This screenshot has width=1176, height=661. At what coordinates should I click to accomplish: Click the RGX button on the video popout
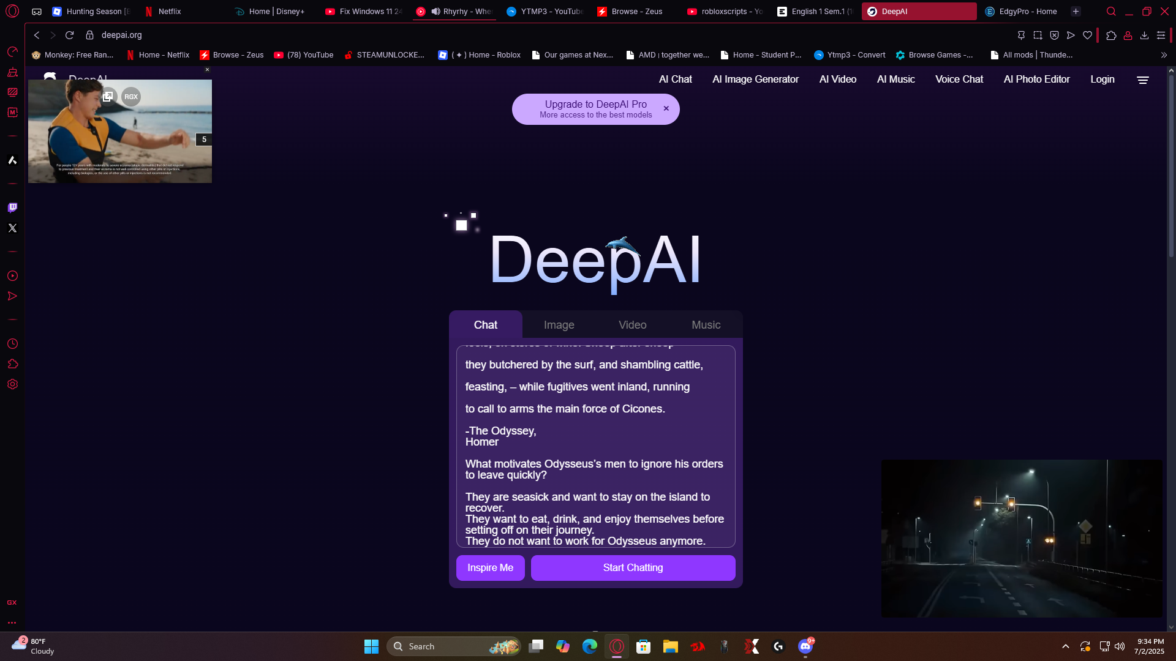pyautogui.click(x=131, y=97)
